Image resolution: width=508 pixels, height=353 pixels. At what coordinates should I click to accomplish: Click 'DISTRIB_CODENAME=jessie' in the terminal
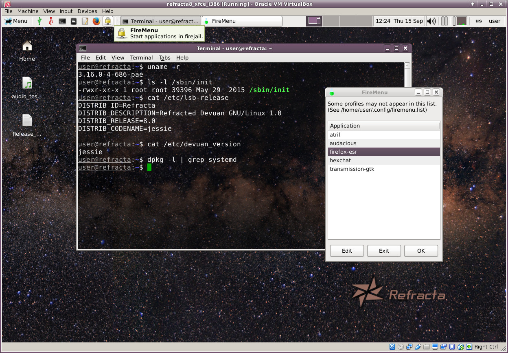(125, 129)
